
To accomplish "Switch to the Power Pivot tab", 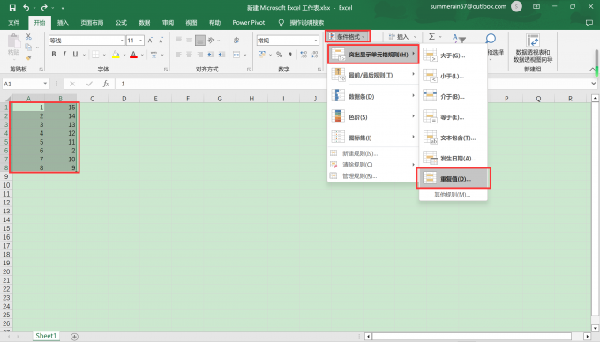I will tap(248, 23).
